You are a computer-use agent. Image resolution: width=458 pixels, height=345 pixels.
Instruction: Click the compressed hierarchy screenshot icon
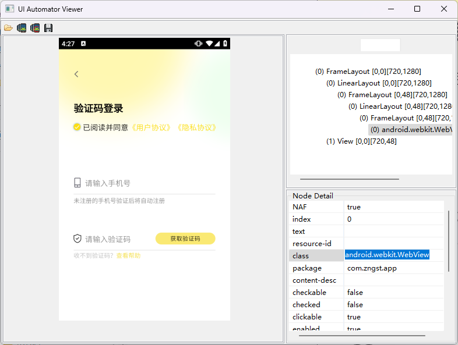coord(35,27)
